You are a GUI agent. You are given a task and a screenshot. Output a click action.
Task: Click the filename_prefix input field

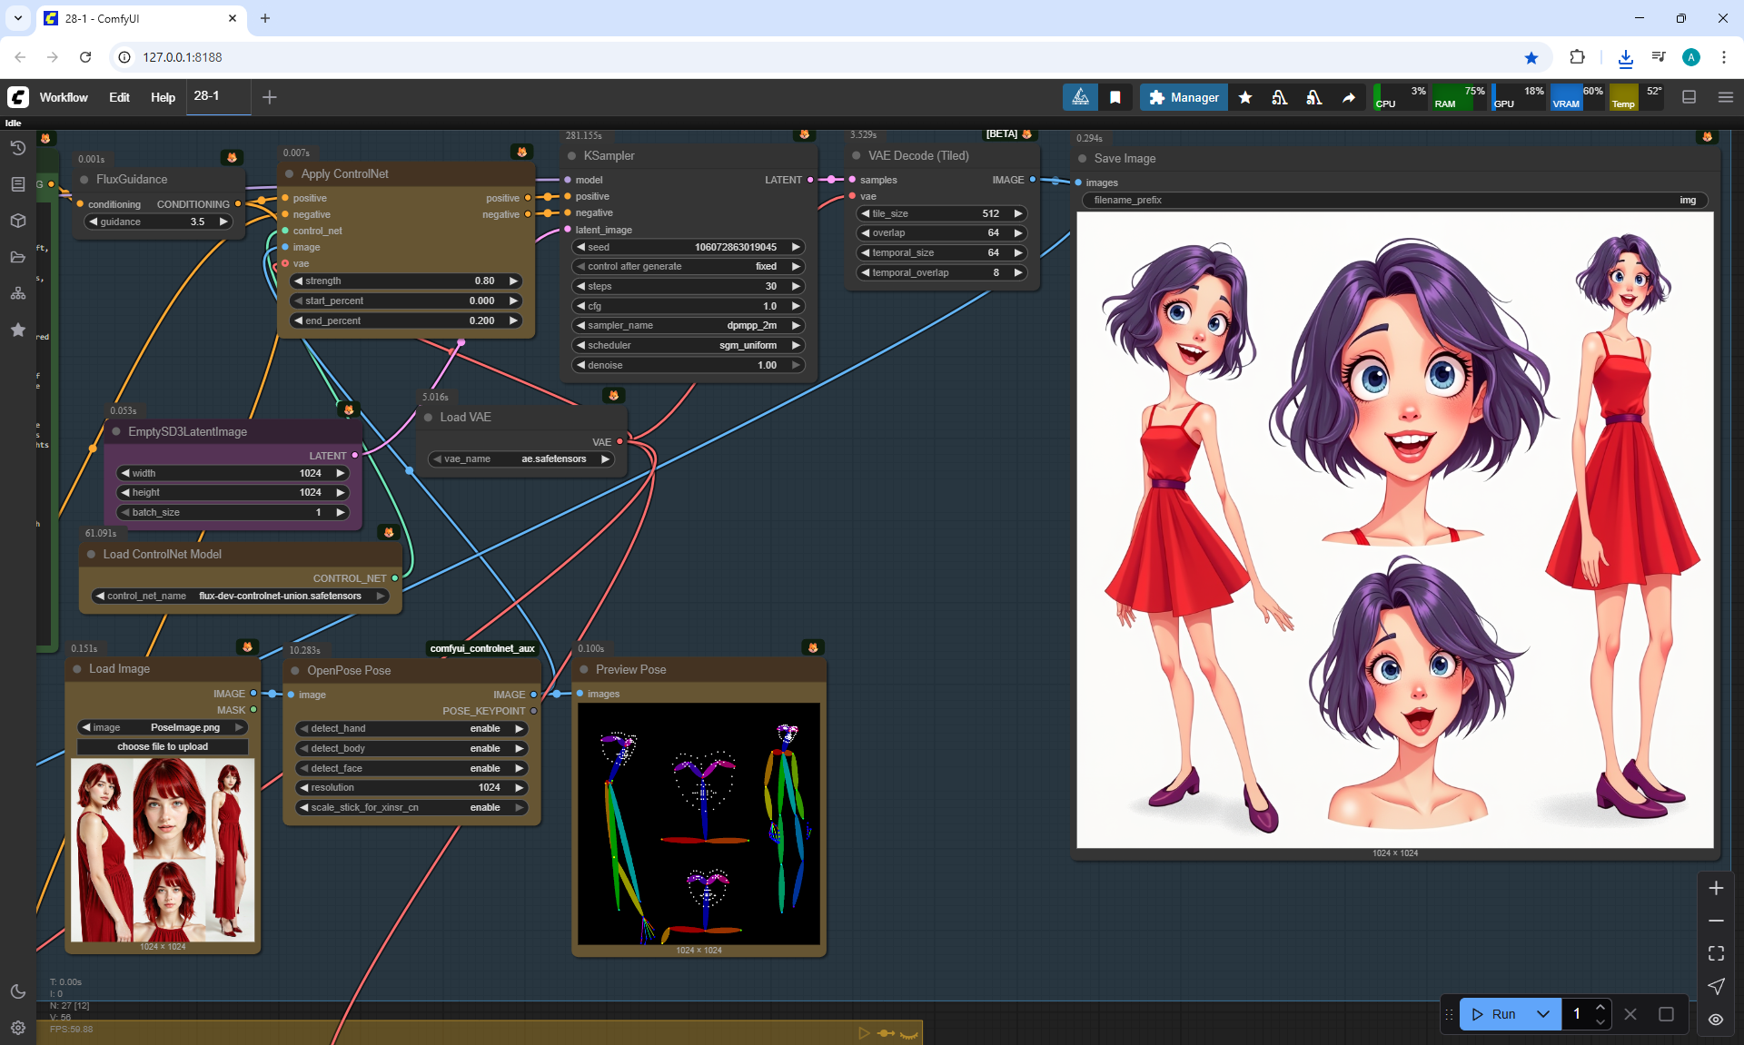click(1393, 200)
